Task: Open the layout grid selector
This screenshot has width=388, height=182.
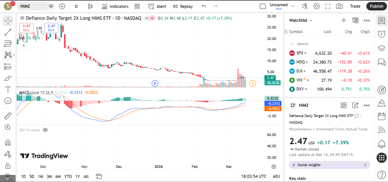Action: click(137, 6)
